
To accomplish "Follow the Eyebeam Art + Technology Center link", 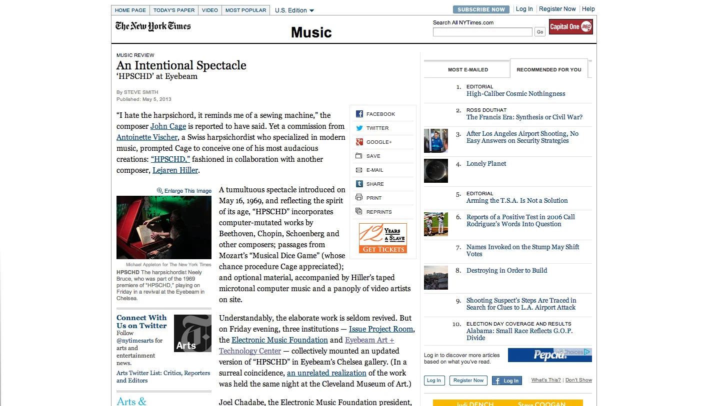I will point(369,340).
